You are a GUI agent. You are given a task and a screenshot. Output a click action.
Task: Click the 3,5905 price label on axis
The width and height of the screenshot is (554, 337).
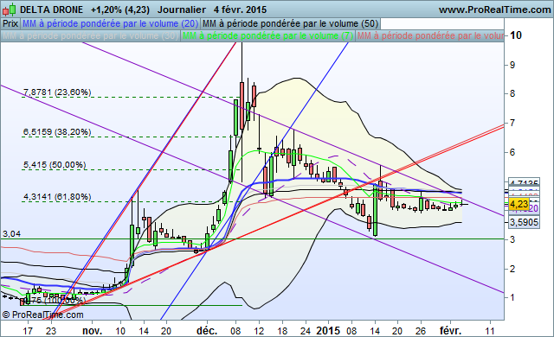524,222
